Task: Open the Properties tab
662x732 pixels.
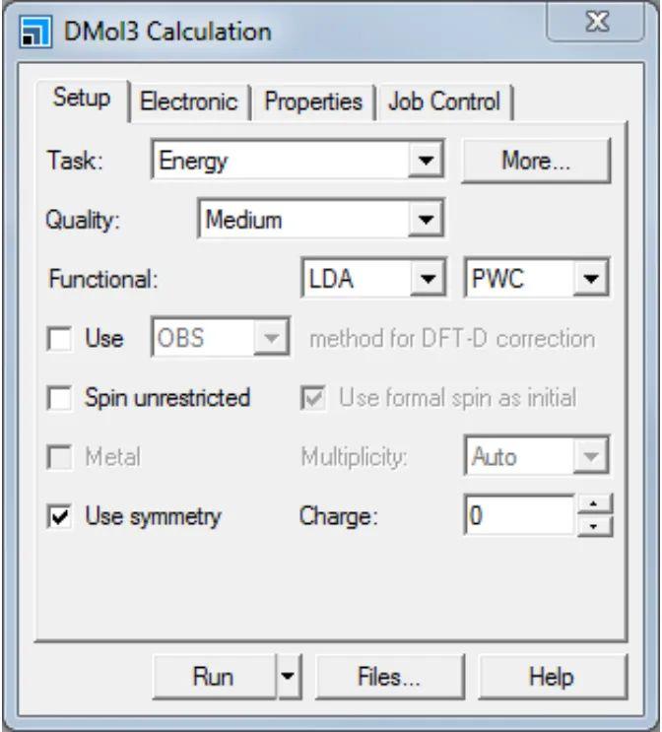Action: click(313, 101)
